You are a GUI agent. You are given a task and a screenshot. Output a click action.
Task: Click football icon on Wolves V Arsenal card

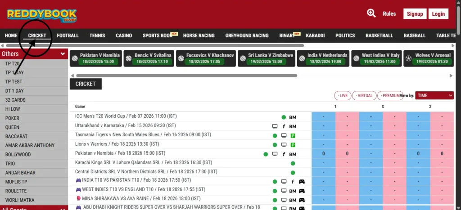(x=408, y=58)
